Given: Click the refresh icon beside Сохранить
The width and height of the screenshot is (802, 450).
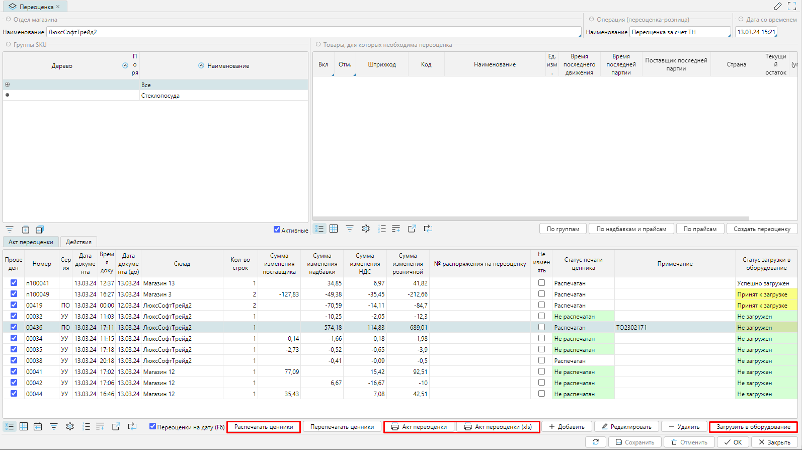Looking at the screenshot, I should (x=596, y=442).
